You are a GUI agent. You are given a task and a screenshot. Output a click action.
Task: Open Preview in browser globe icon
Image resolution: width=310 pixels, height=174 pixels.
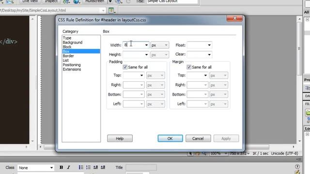77,1
